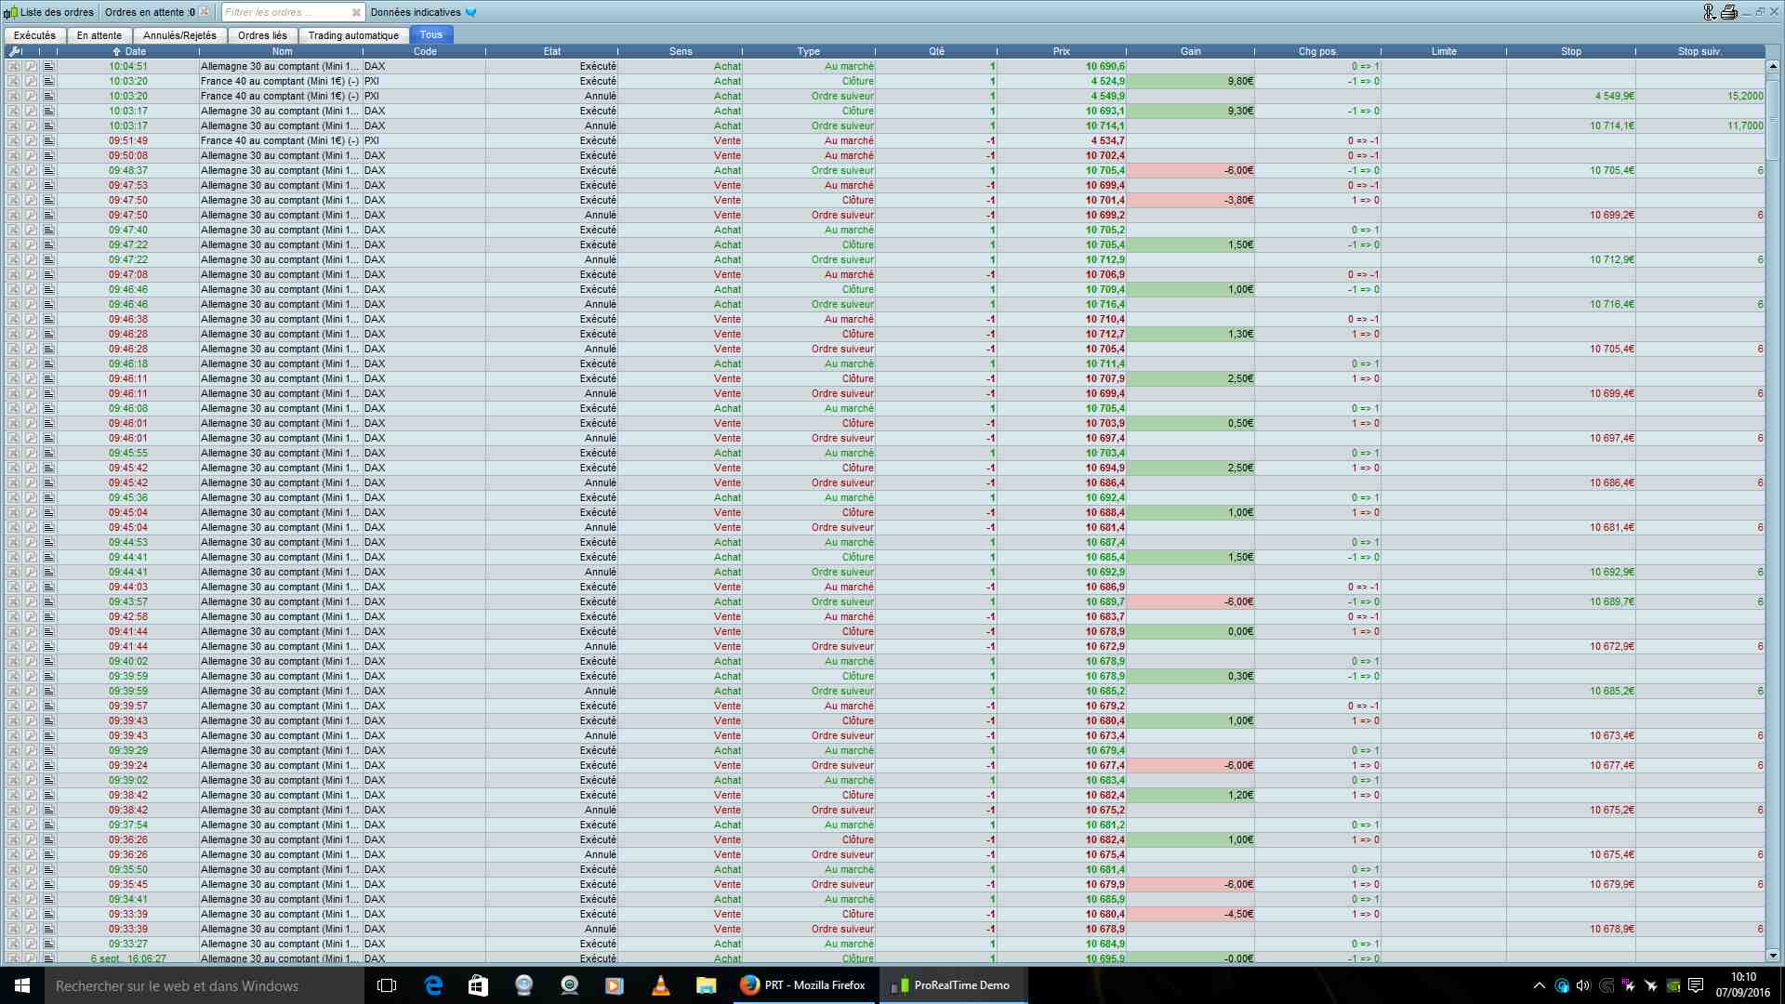Open the Annulés/Rejetés tab

[x=179, y=35]
